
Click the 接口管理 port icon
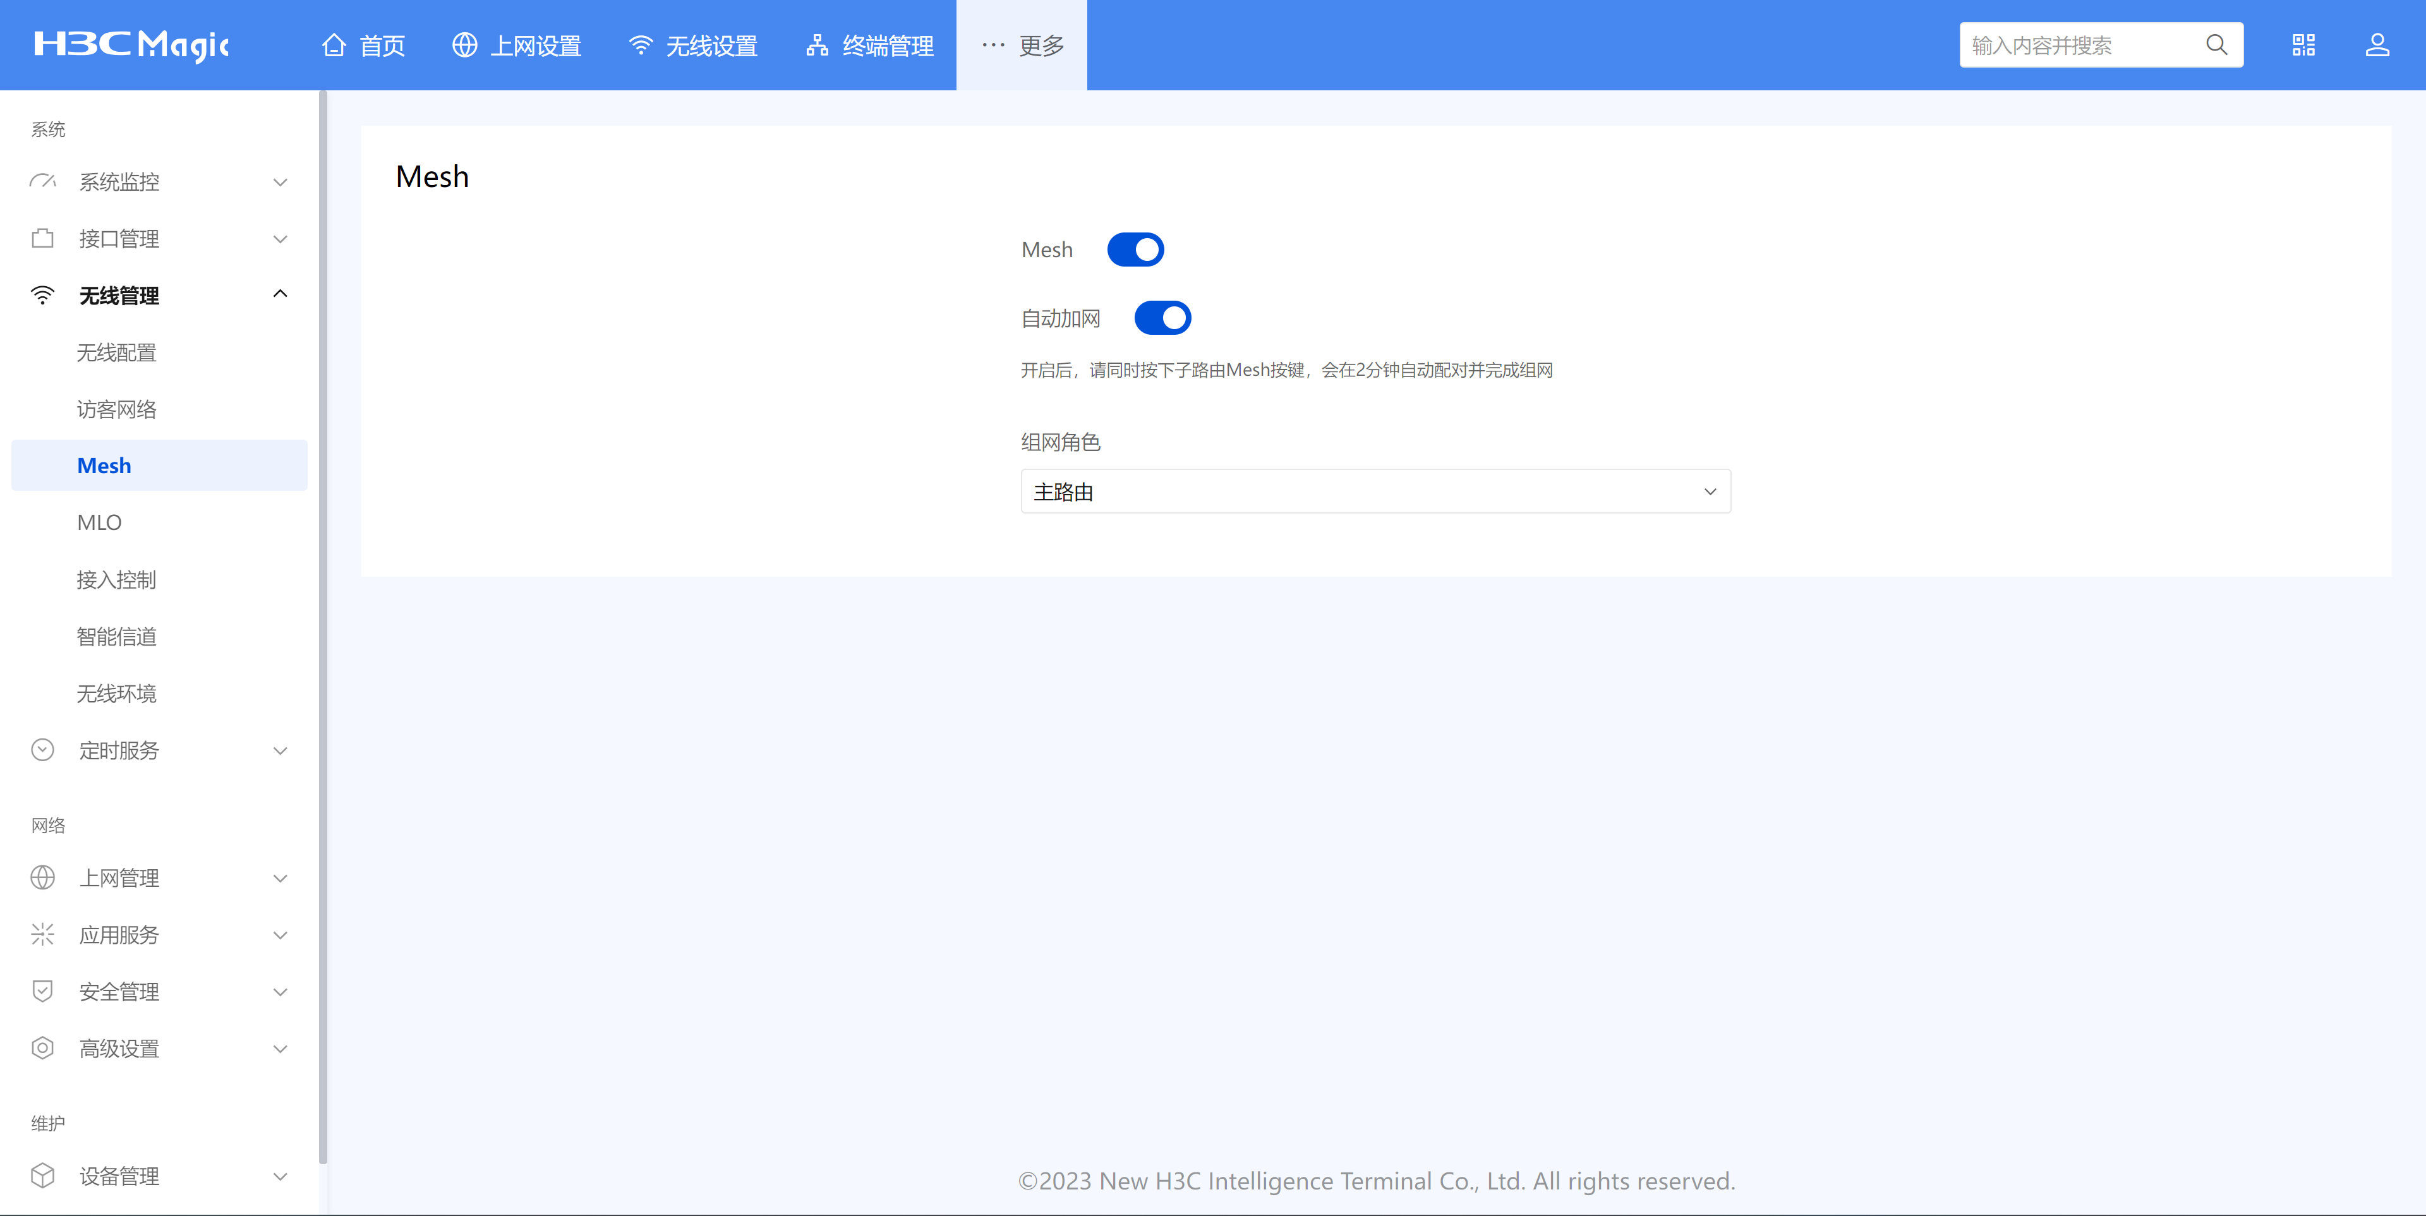42,238
